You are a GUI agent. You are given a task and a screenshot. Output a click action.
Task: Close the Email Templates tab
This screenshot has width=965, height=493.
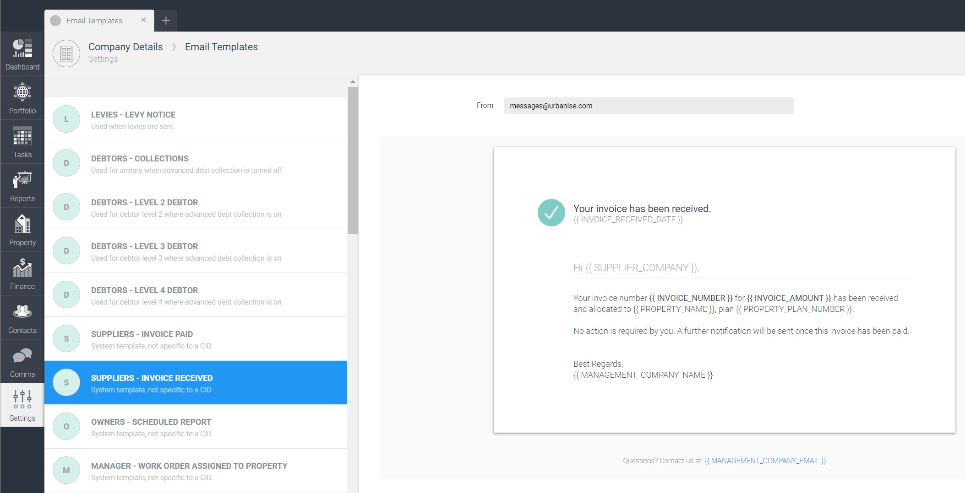[x=143, y=20]
